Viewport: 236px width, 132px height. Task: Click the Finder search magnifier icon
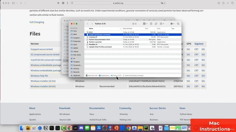tap(178, 24)
